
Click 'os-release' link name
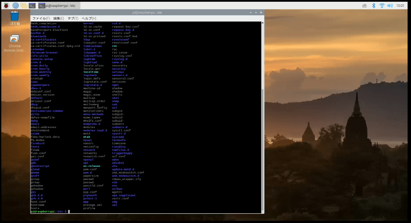click(x=92, y=166)
